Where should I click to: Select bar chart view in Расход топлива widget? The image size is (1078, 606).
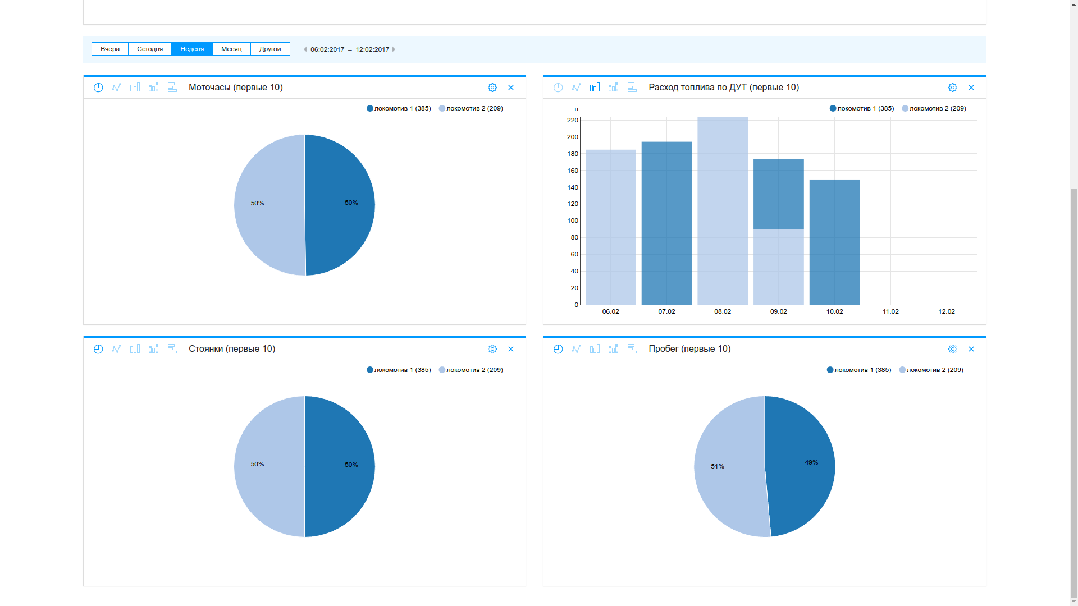595,88
